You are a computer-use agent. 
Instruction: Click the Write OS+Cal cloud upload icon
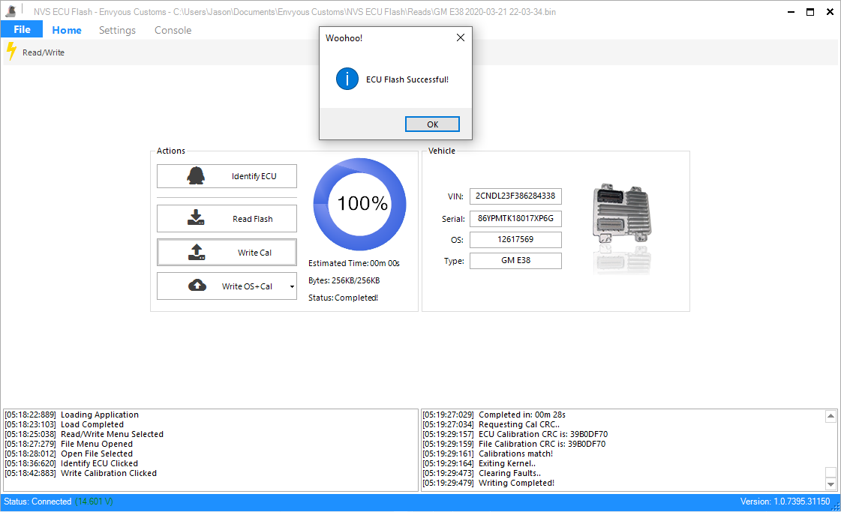tap(197, 285)
